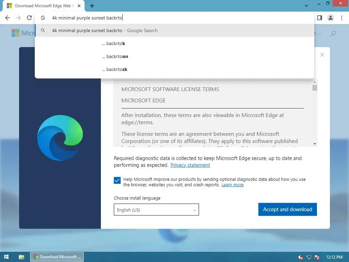
Task: Expand the install language dropdown 'English (US)'
Action: (x=156, y=210)
